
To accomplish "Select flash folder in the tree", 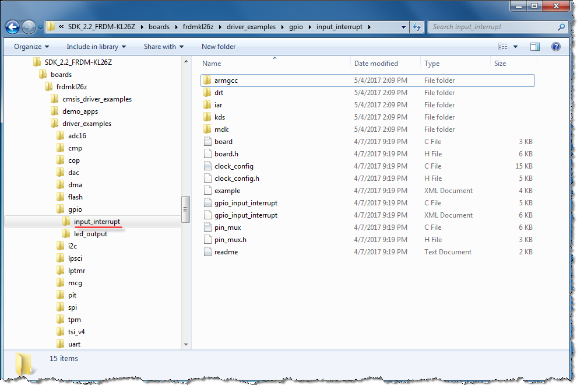I will [x=75, y=197].
